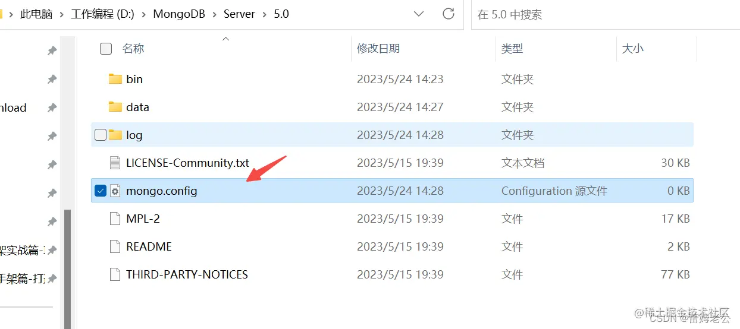Select the log folder name
The height and width of the screenshot is (329, 740).
(x=134, y=135)
